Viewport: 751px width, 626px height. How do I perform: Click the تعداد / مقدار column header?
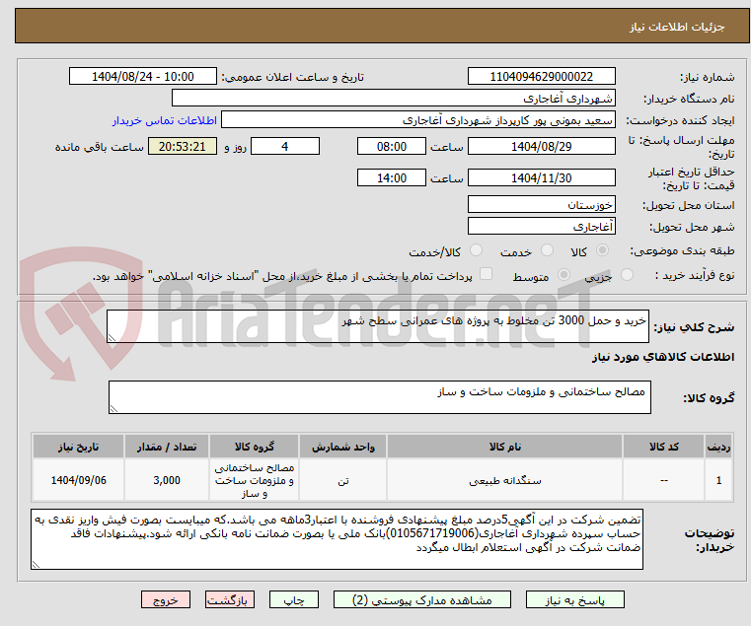(x=167, y=447)
